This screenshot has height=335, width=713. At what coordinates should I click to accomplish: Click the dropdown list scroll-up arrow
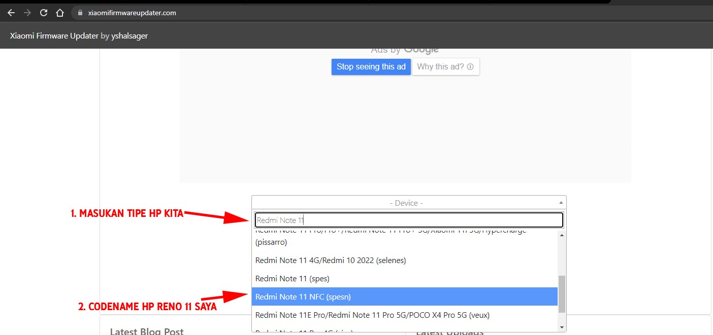(x=562, y=235)
